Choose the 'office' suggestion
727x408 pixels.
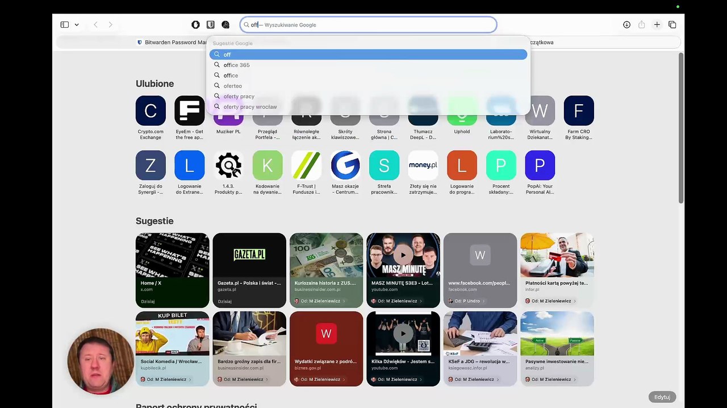368,75
